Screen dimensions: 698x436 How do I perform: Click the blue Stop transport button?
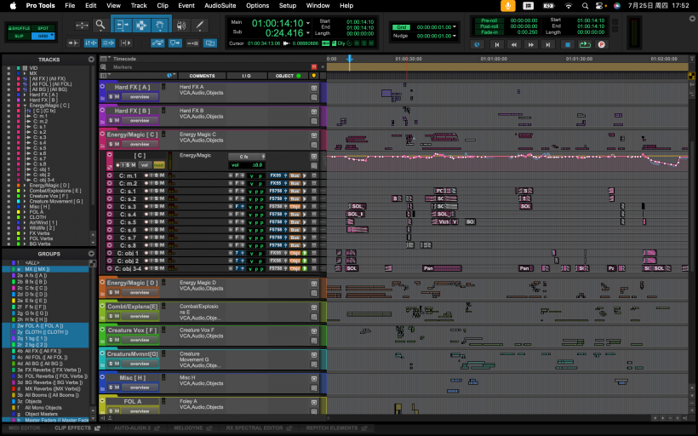[x=568, y=44]
